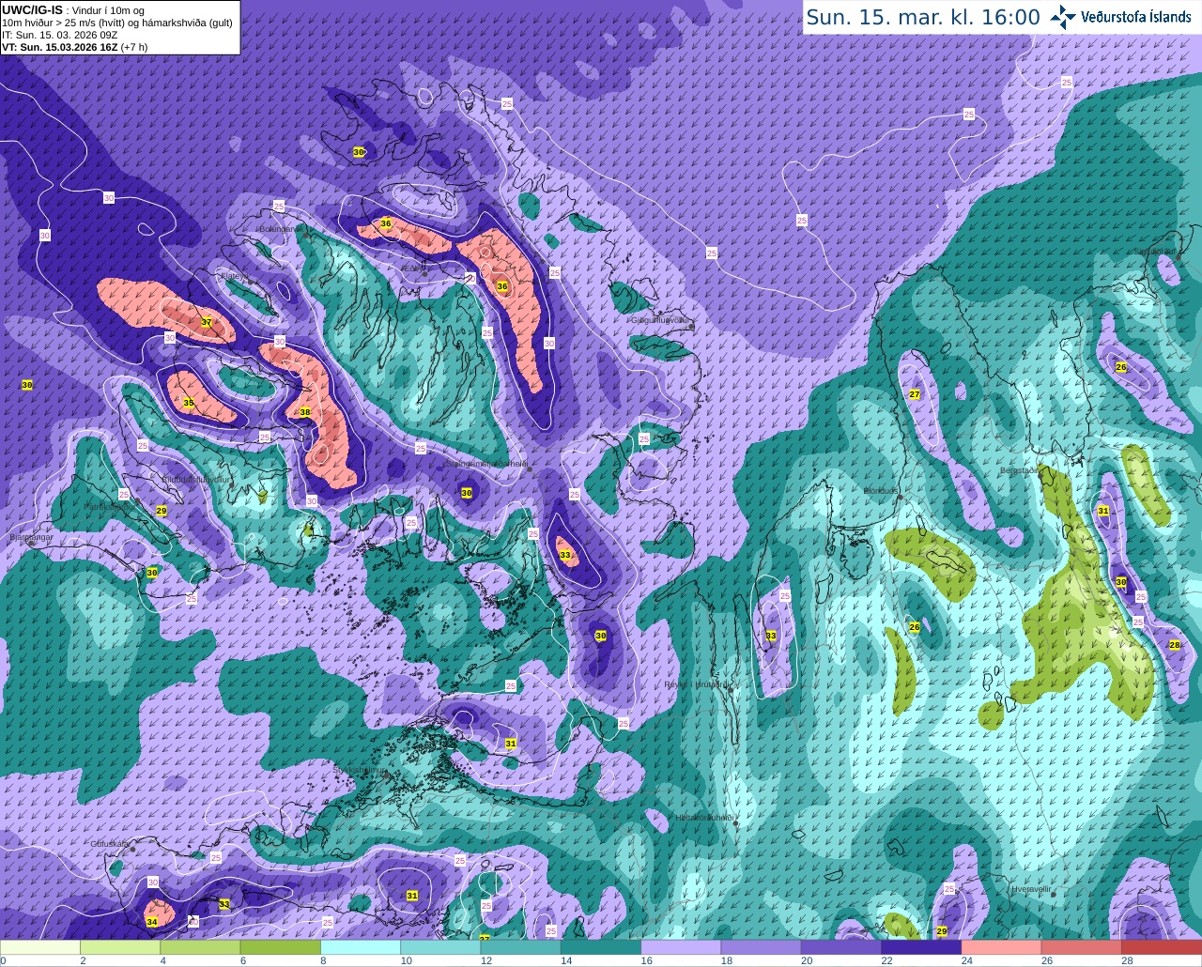Click the Patreksfjörður place label

click(108, 506)
